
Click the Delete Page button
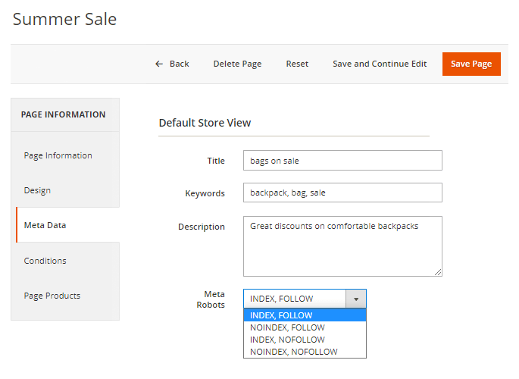(237, 64)
